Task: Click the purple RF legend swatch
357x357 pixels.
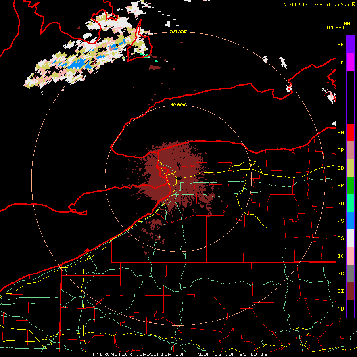Action: [350, 44]
